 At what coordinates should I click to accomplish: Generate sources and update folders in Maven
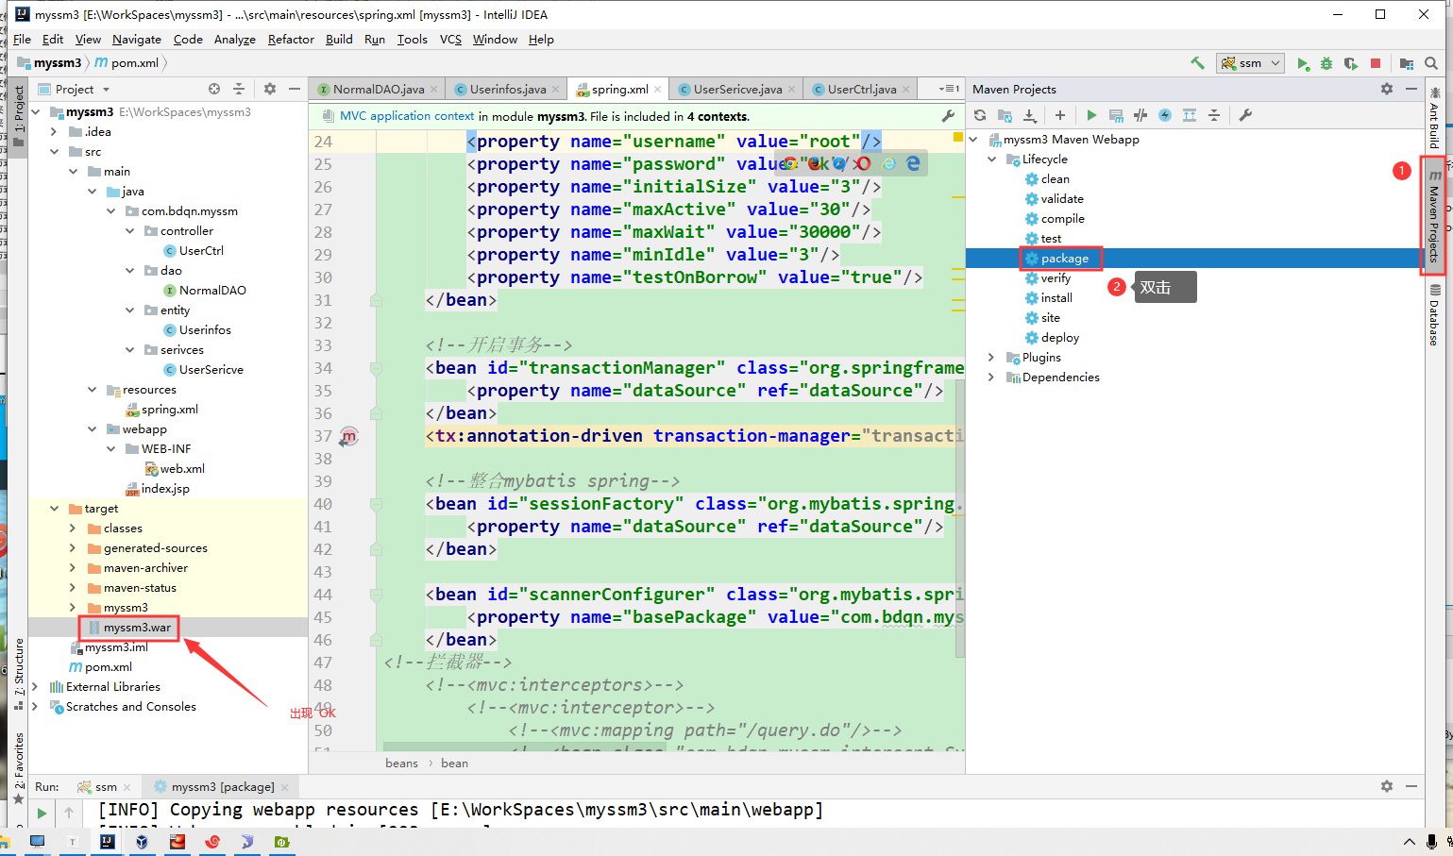point(1005,115)
